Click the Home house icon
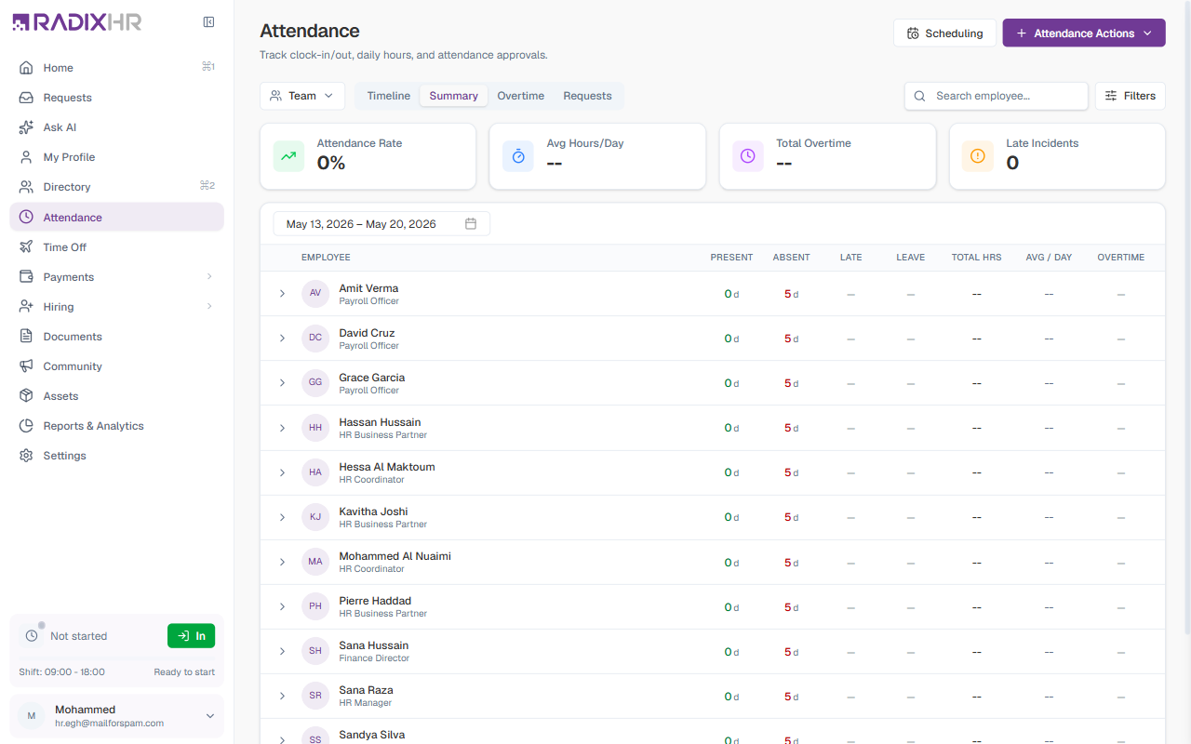The height and width of the screenshot is (744, 1191). pos(26,68)
